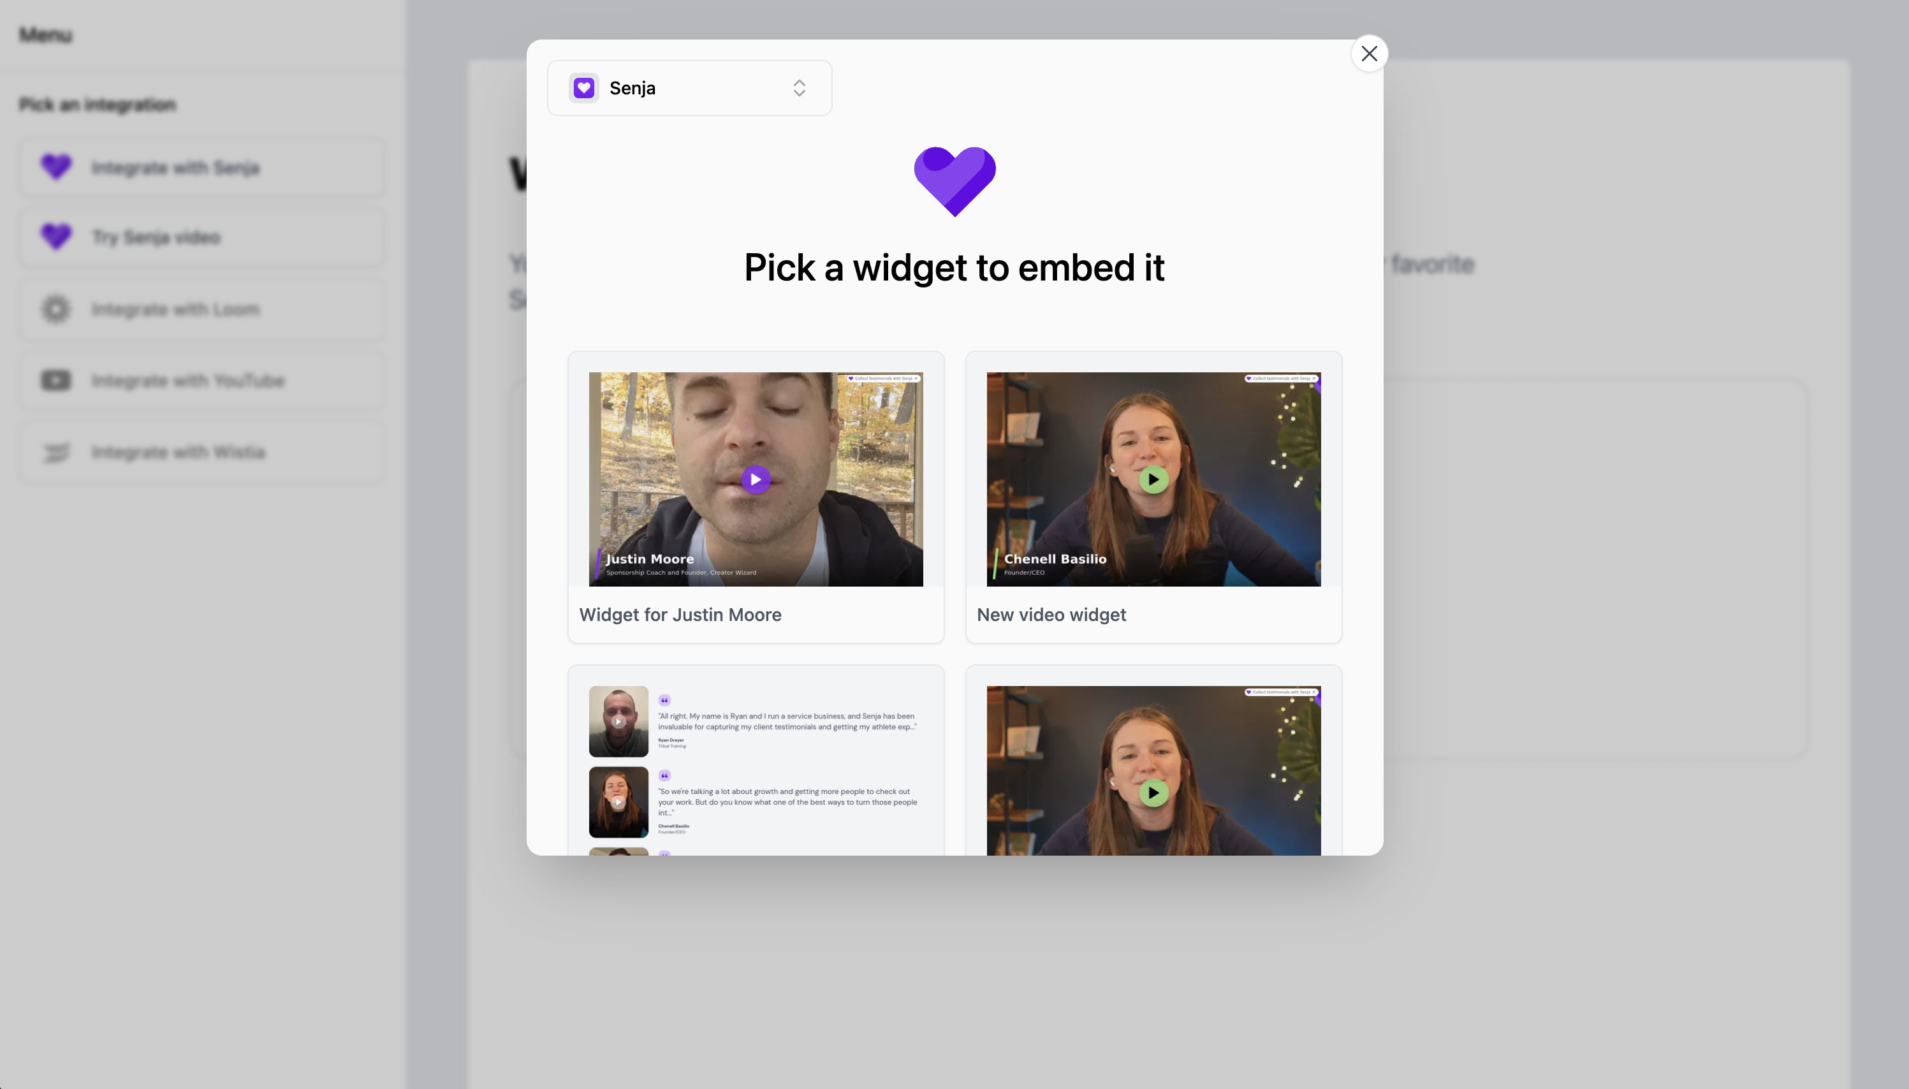Play the Chenell Basilio video in New video widget
The image size is (1909, 1089).
1153,479
